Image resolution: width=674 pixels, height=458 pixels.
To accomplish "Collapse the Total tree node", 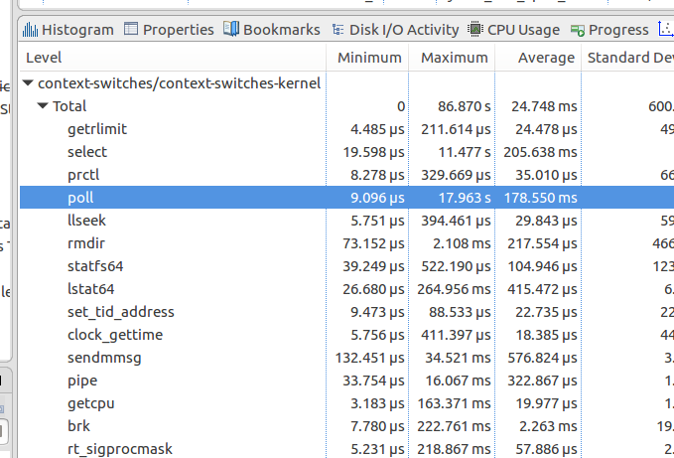I will click(x=42, y=105).
